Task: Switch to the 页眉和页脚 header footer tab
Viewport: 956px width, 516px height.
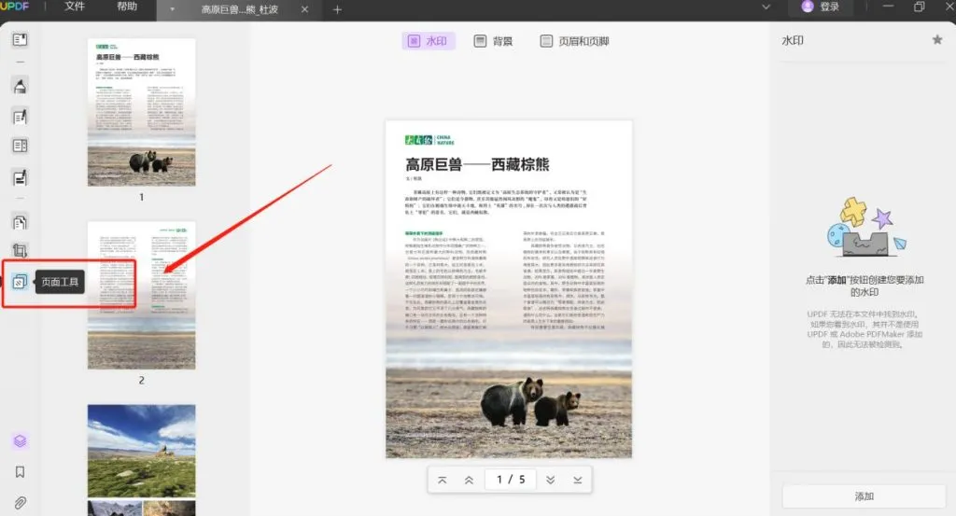Action: pos(575,41)
